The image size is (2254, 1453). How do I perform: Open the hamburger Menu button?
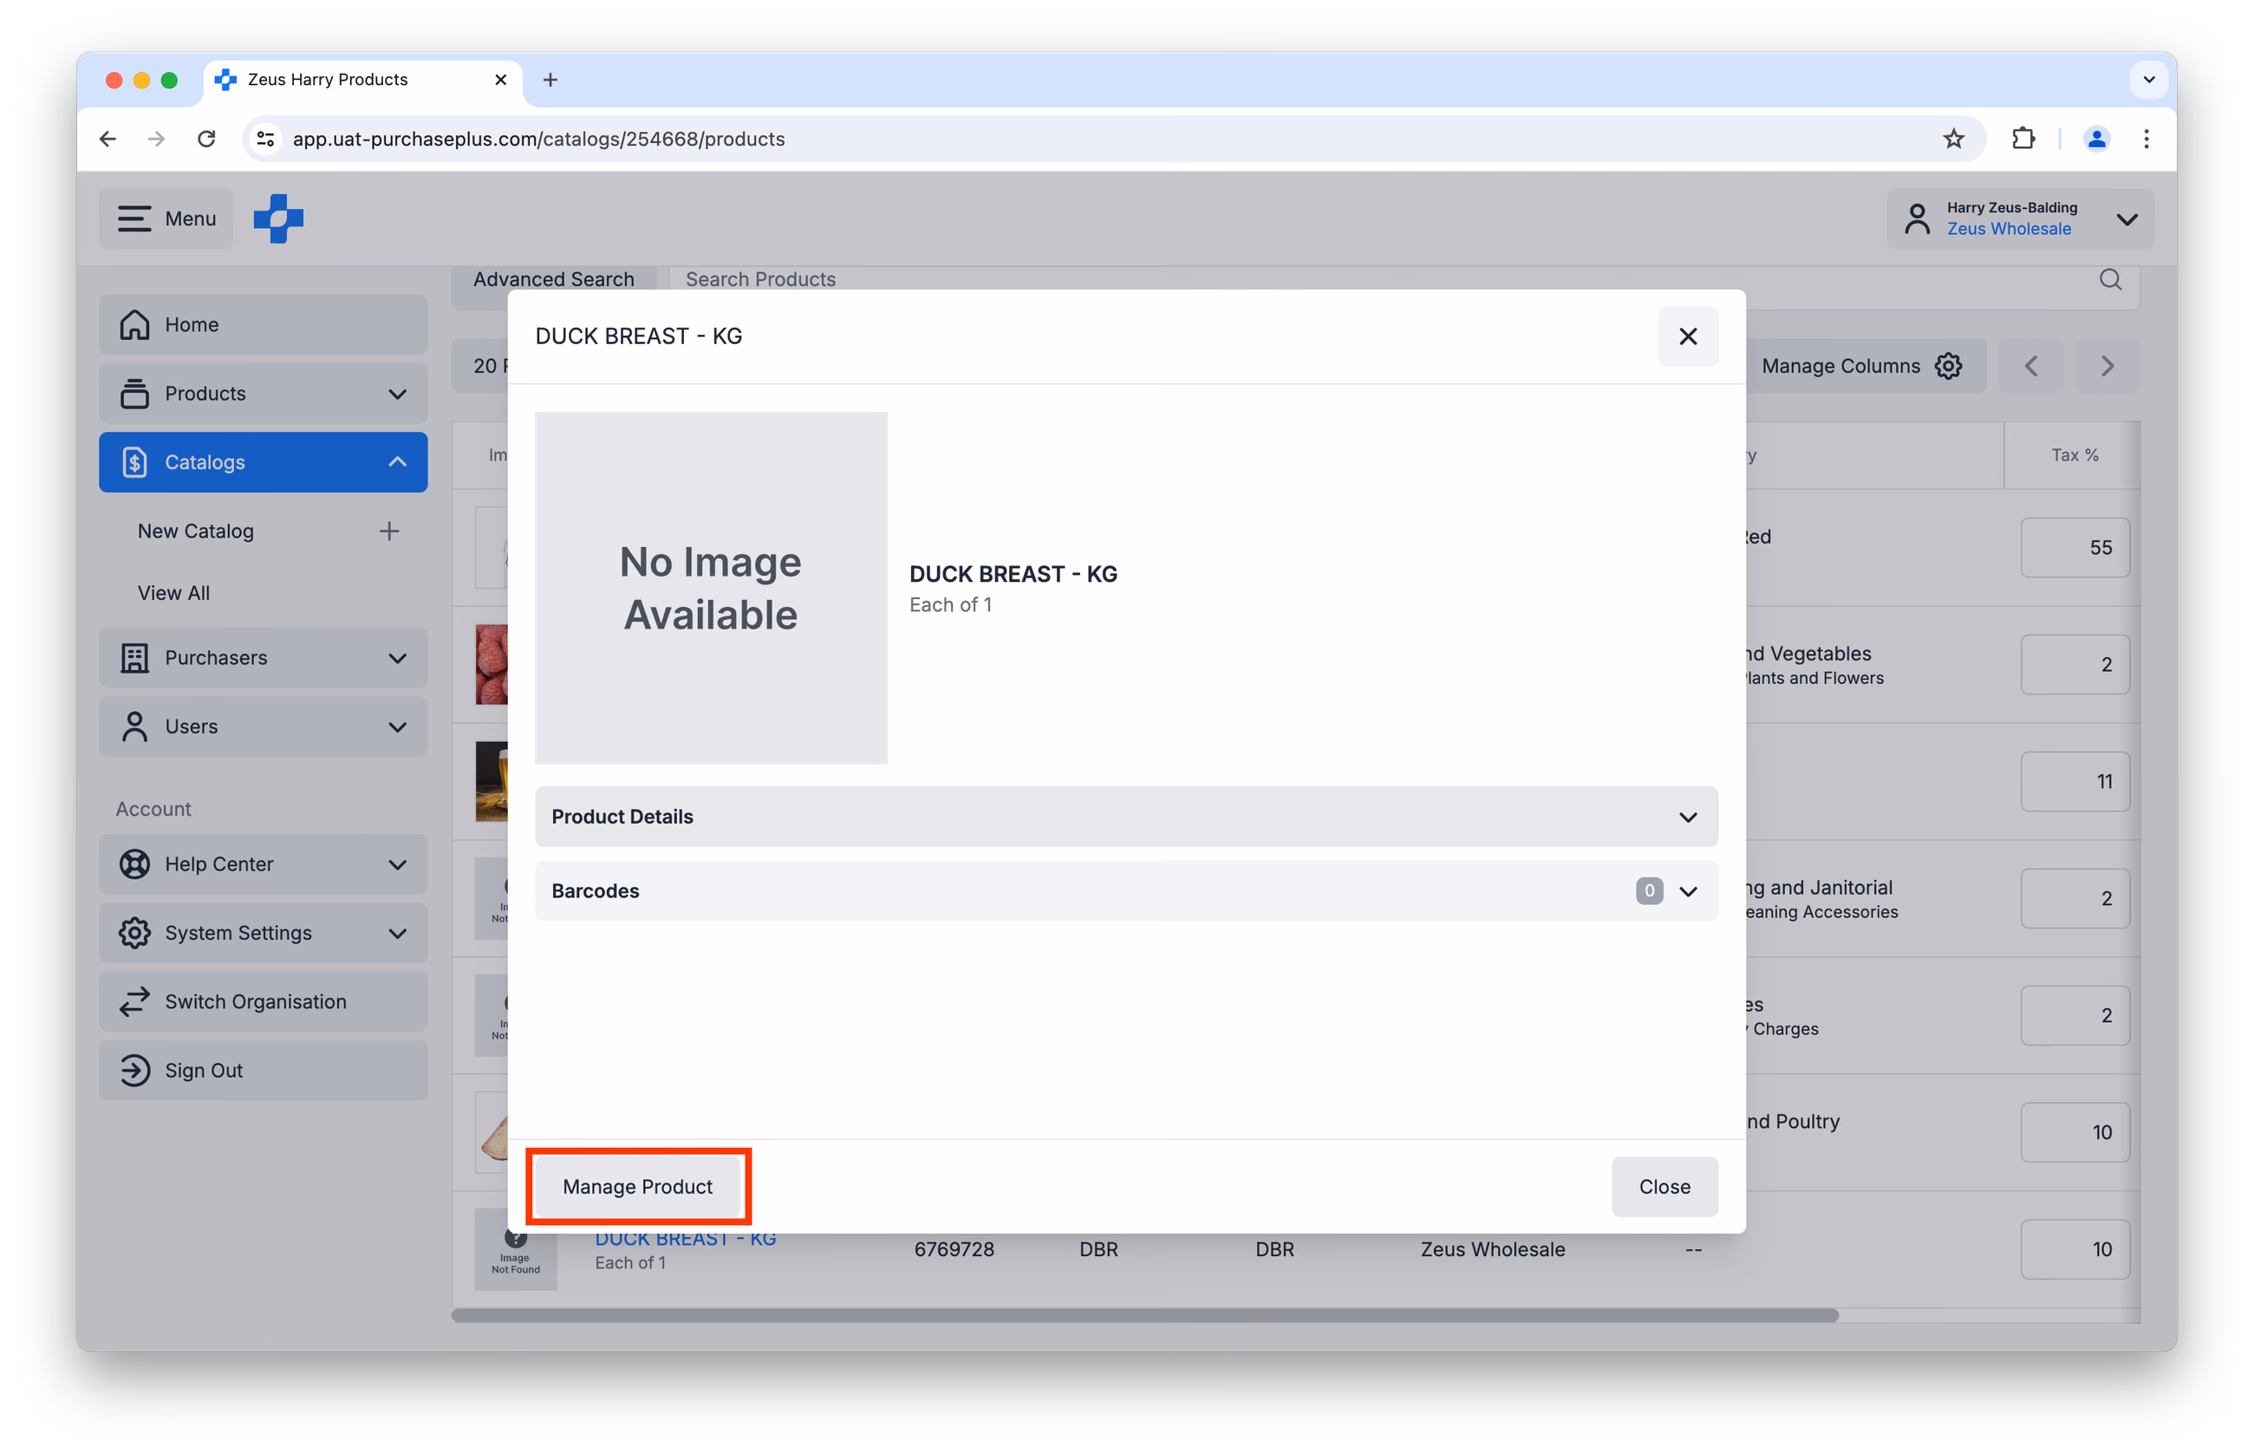tap(166, 218)
